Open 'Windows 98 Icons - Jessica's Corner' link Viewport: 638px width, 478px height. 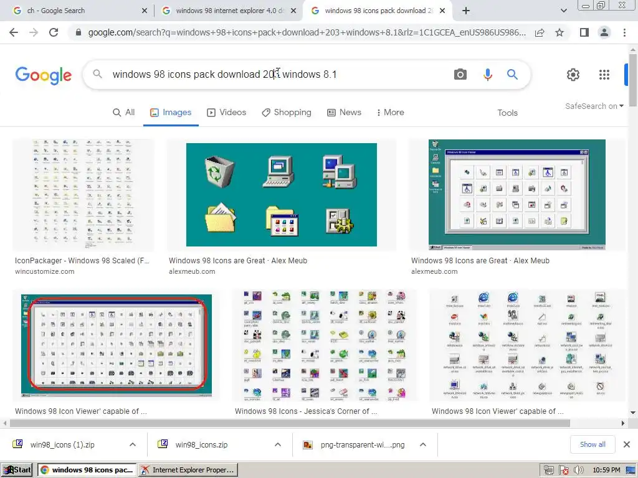(x=306, y=411)
